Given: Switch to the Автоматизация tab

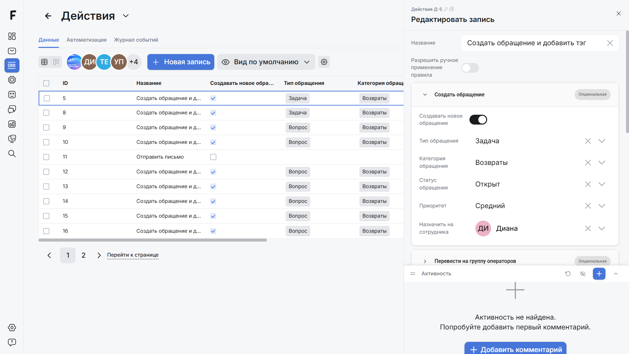Looking at the screenshot, I should pyautogui.click(x=86, y=40).
